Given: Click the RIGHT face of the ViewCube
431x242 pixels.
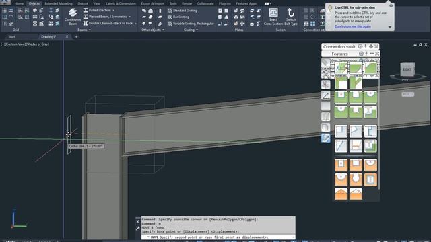Looking at the screenshot, I should (407, 69).
